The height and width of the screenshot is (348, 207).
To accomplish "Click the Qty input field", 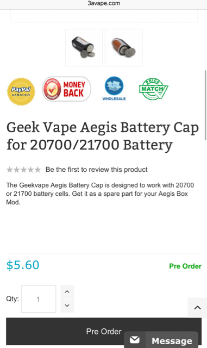I will (x=39, y=299).
